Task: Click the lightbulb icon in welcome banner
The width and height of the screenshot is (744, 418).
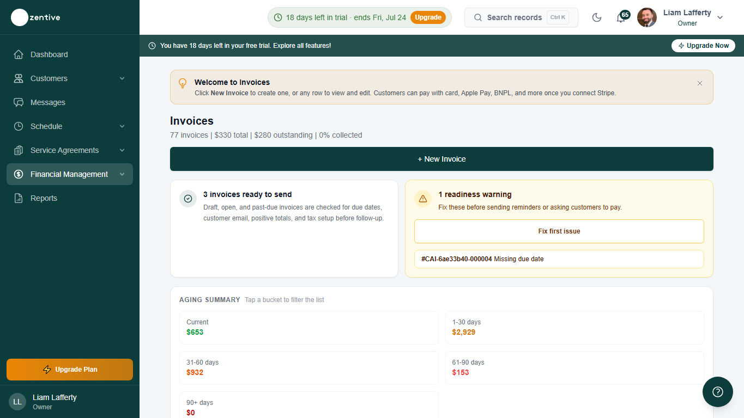Action: (183, 83)
